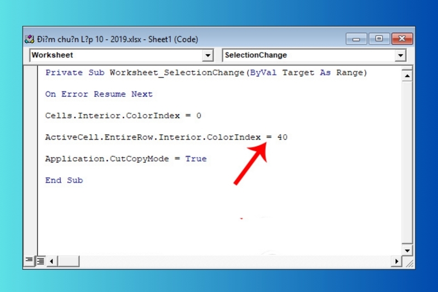Click the VBA code window title icon

pyautogui.click(x=30, y=39)
